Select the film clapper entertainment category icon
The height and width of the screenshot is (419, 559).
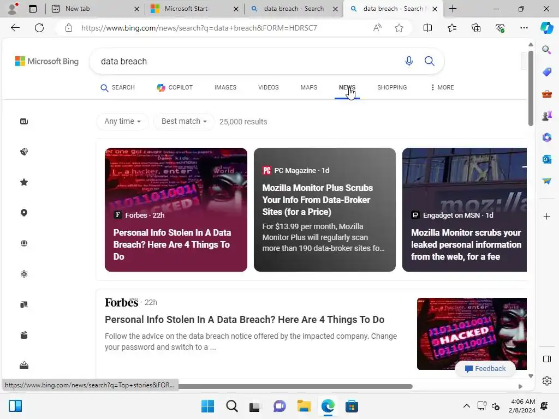24,335
